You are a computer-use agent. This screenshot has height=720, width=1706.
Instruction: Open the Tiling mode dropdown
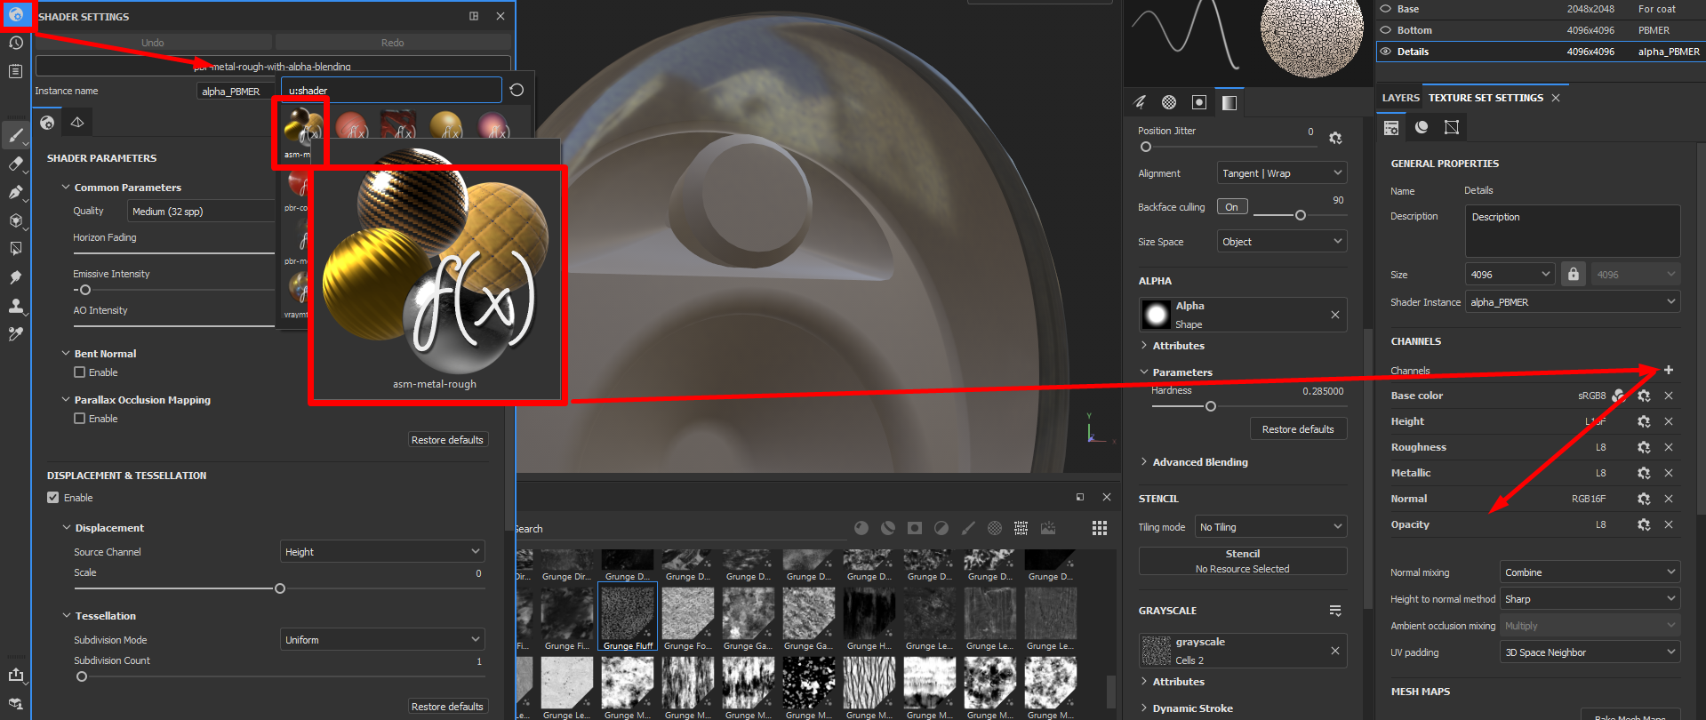click(x=1271, y=527)
